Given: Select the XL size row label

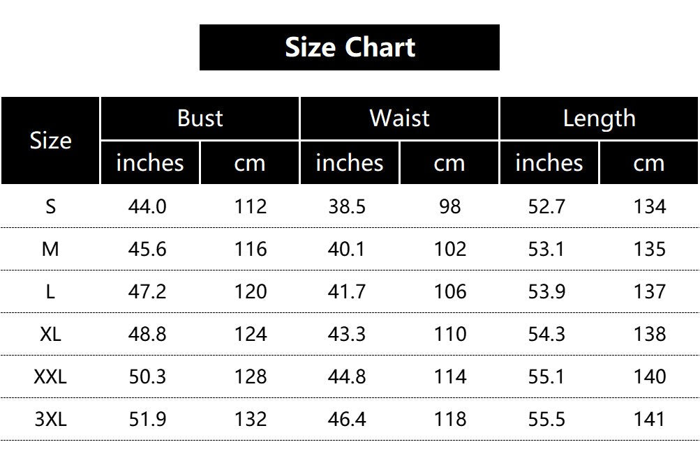Looking at the screenshot, I should click(x=50, y=334).
